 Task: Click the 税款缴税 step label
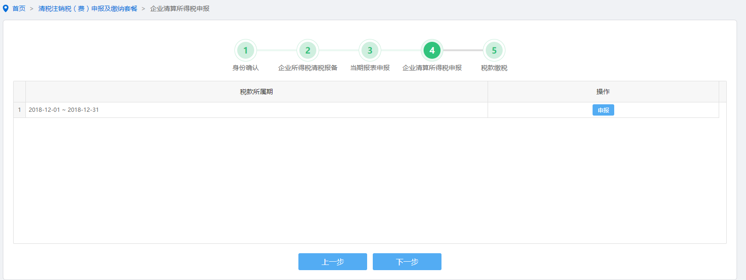point(494,68)
